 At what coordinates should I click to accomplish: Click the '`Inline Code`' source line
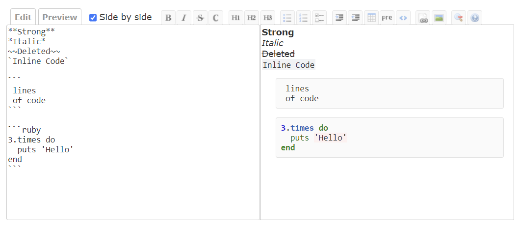[38, 61]
